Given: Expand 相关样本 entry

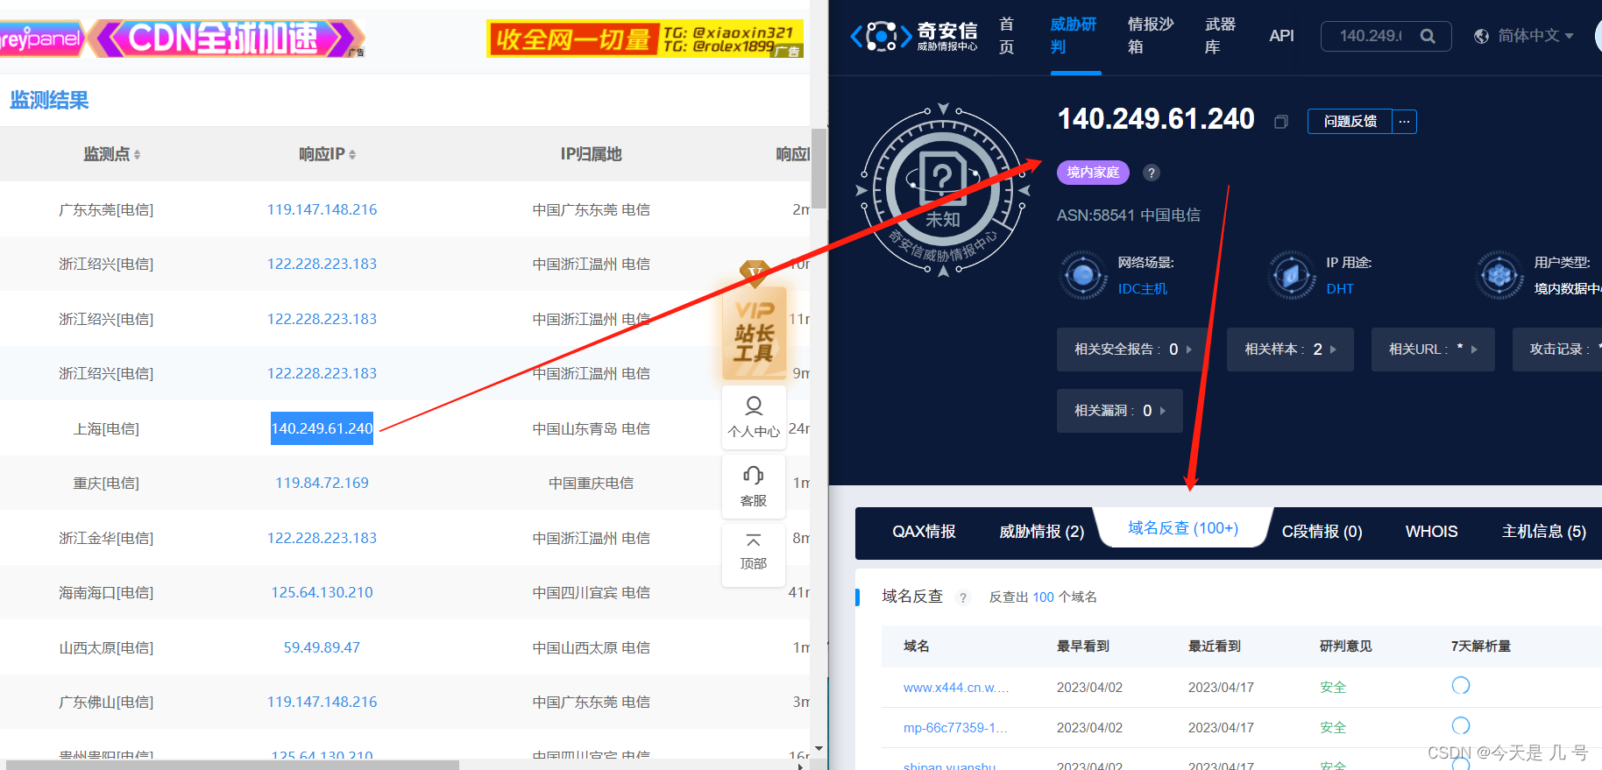Looking at the screenshot, I should pos(1290,350).
